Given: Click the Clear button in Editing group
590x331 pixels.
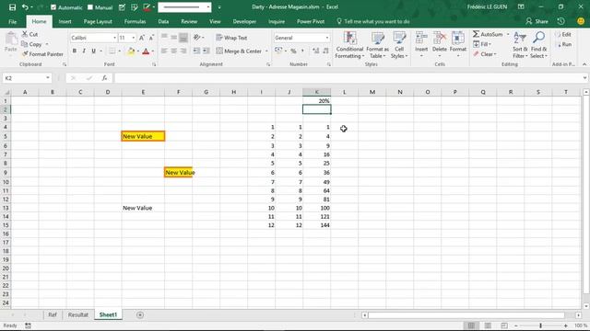Looking at the screenshot, I should [x=486, y=54].
